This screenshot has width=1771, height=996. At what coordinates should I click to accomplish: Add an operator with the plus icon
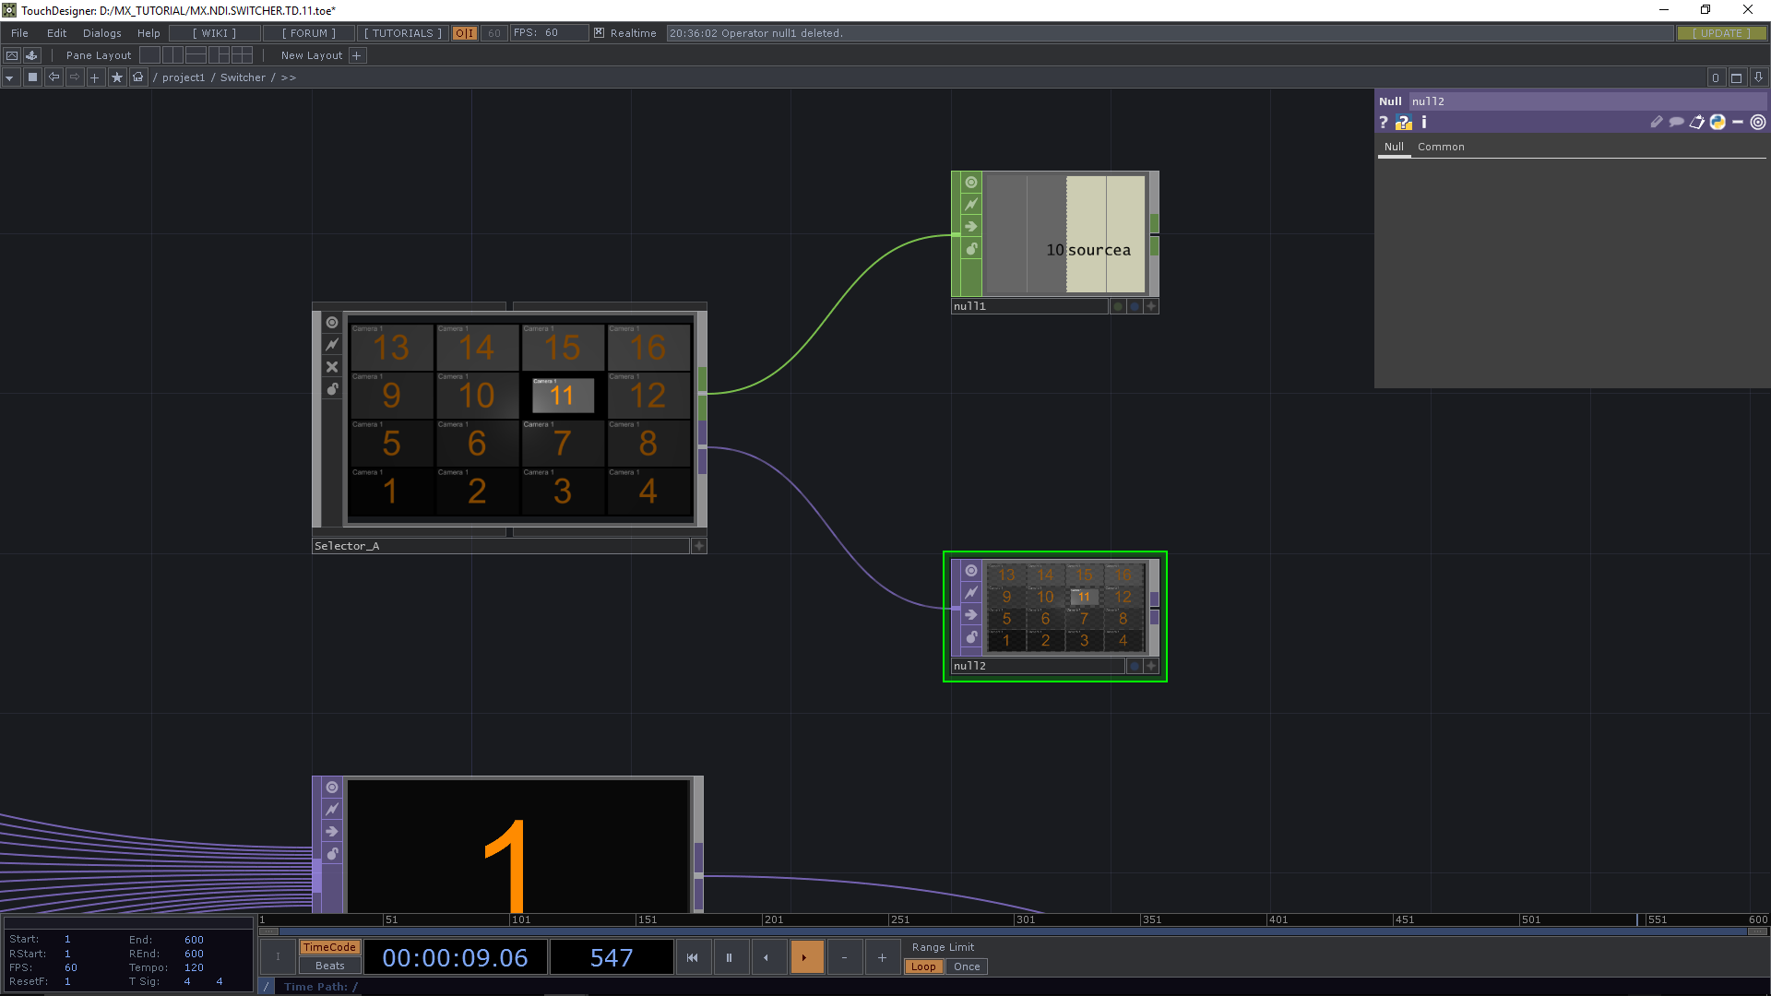point(94,77)
